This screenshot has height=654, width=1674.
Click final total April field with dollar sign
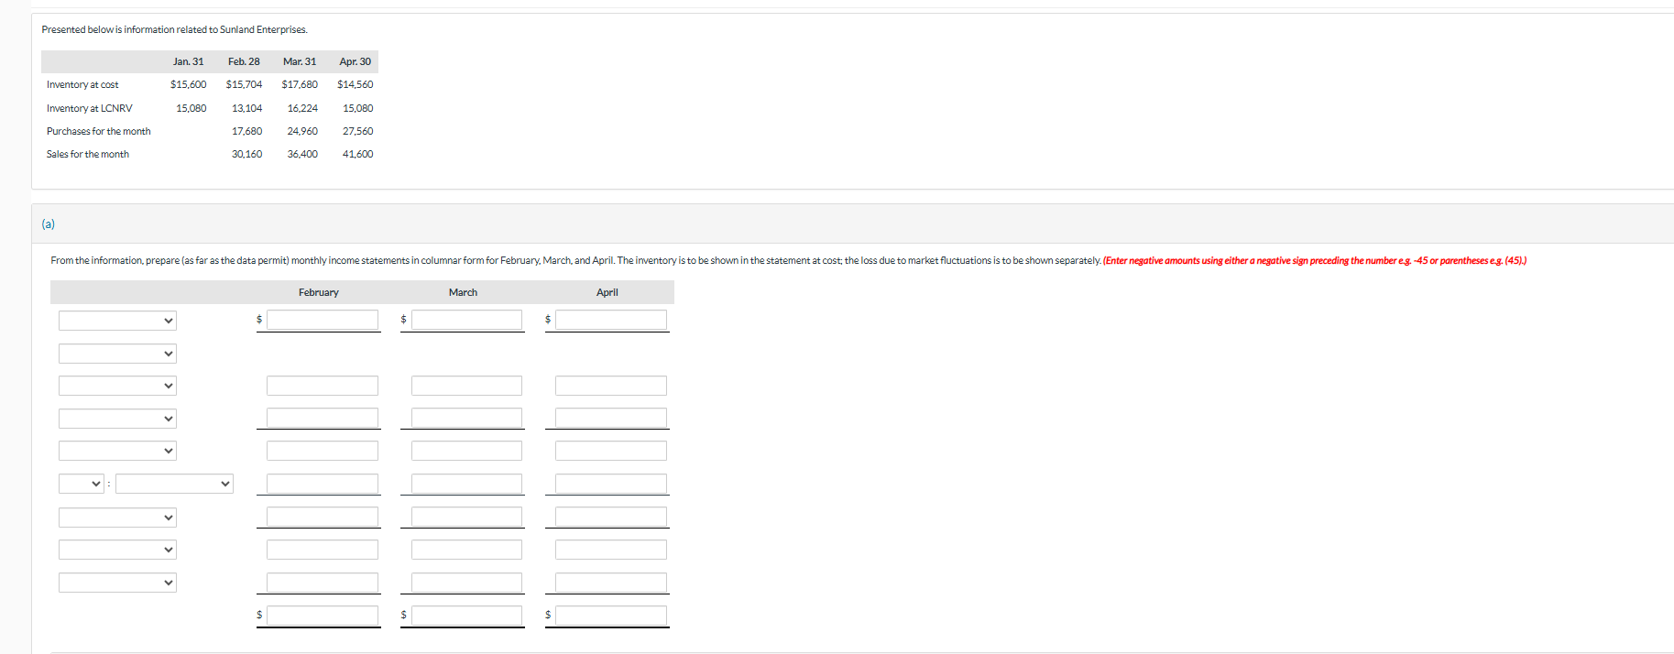point(611,616)
